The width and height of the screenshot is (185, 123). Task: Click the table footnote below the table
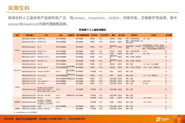click(25, 112)
